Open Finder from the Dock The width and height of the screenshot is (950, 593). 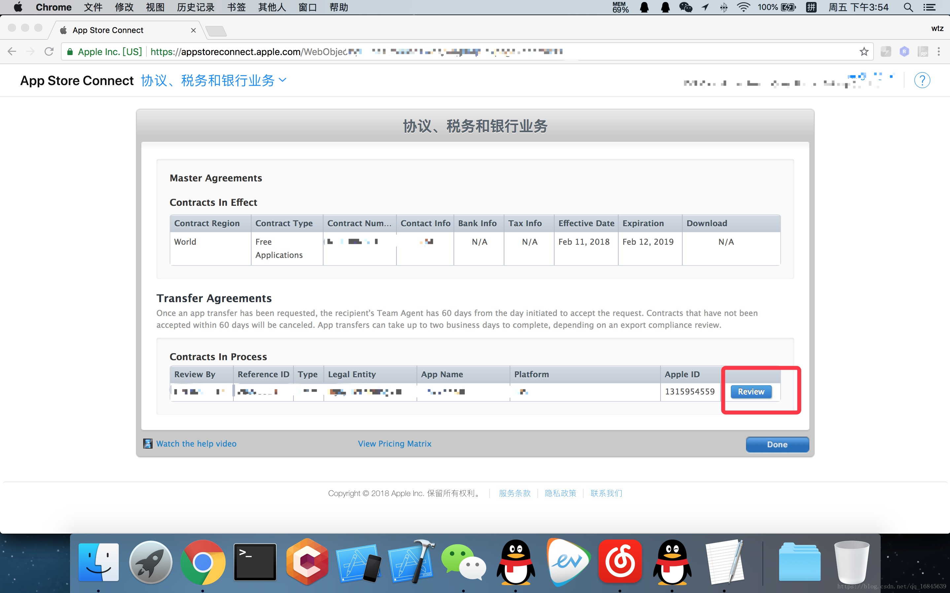coord(98,562)
